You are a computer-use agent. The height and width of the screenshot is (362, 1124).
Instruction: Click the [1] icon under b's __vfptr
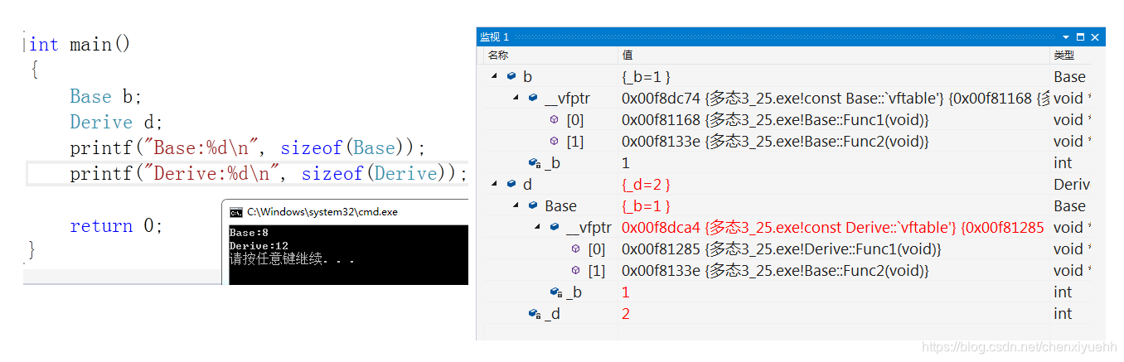click(554, 141)
